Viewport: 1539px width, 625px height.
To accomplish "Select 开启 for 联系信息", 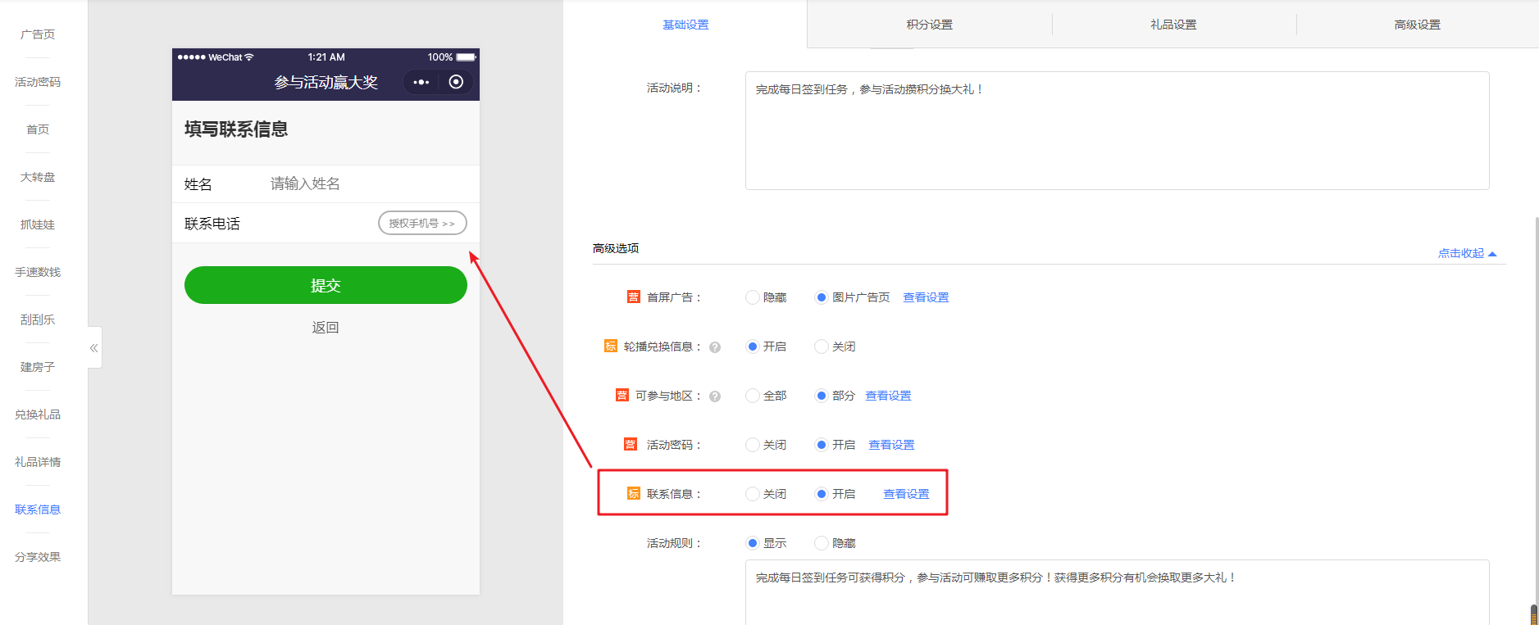I will (821, 494).
